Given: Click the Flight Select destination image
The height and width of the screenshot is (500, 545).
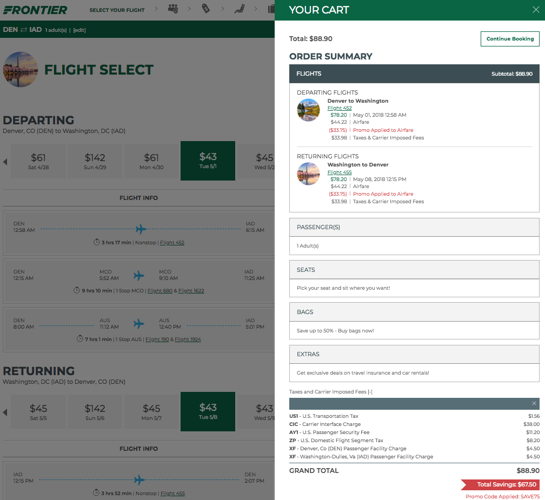Looking at the screenshot, I should tap(21, 70).
